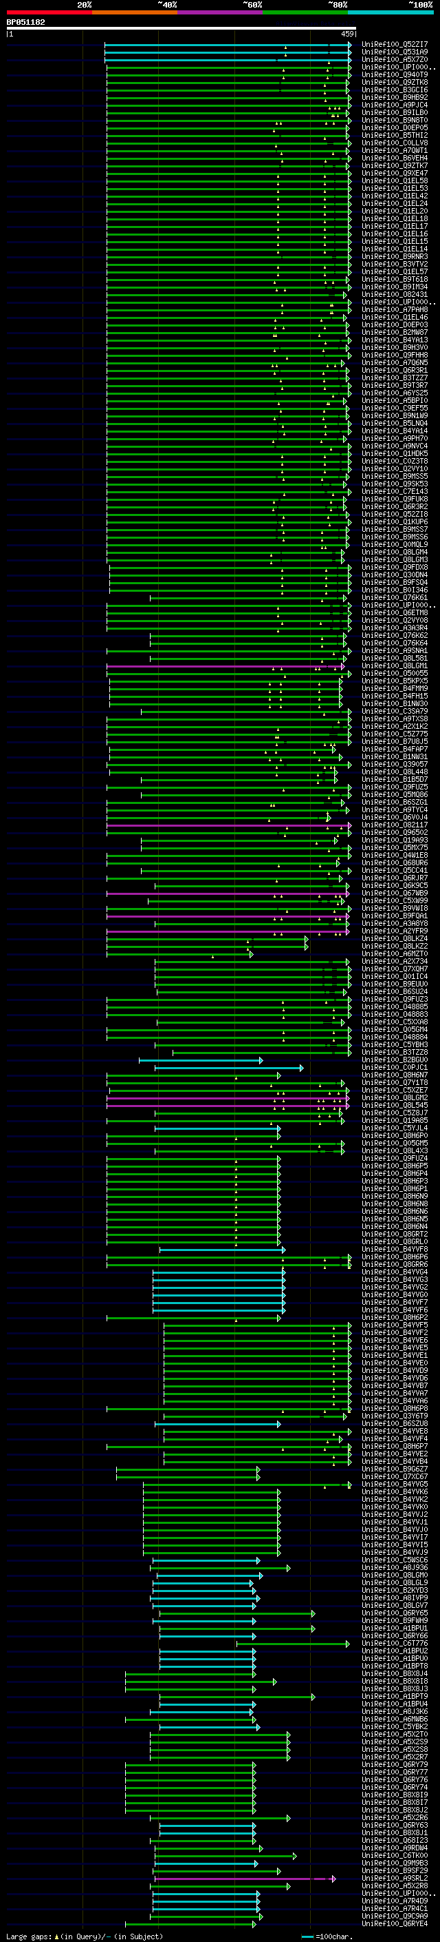Open the UniRef100_A5X7Z0 hit label
The height and width of the screenshot is (1942, 440).
click(395, 59)
